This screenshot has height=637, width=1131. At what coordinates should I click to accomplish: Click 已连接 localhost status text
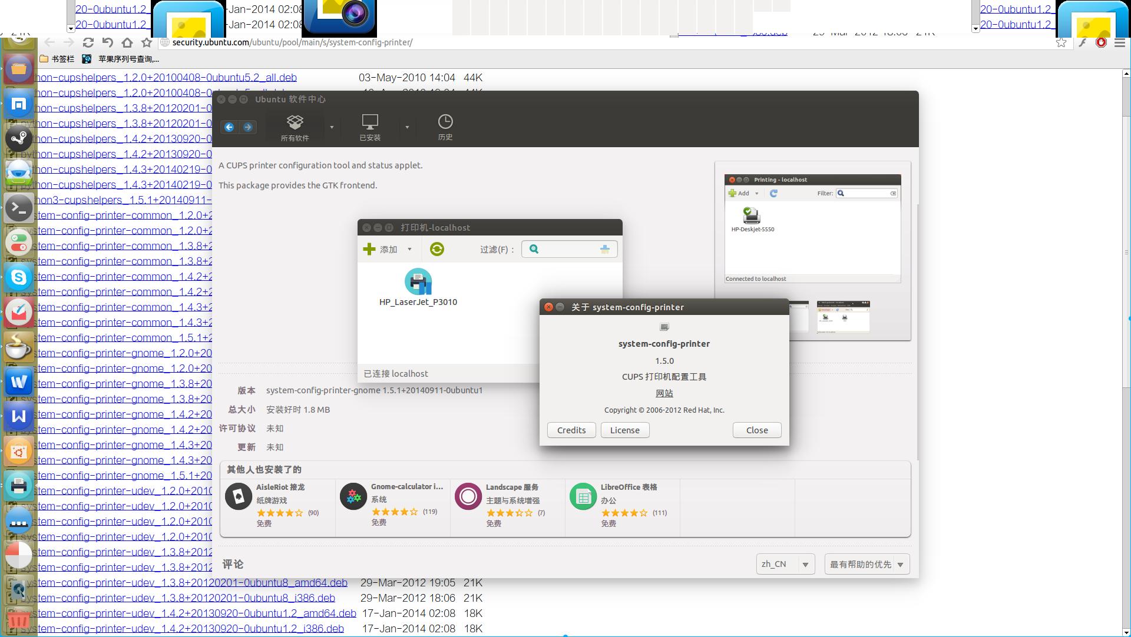[x=396, y=374]
